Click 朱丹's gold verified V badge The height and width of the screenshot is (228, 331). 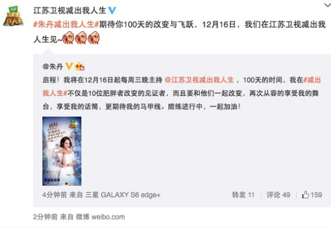point(69,66)
